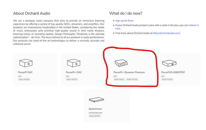This screenshot has height=130, width=206.
Task: Select the PecanPi+ DAC product title
Action: 74,72
